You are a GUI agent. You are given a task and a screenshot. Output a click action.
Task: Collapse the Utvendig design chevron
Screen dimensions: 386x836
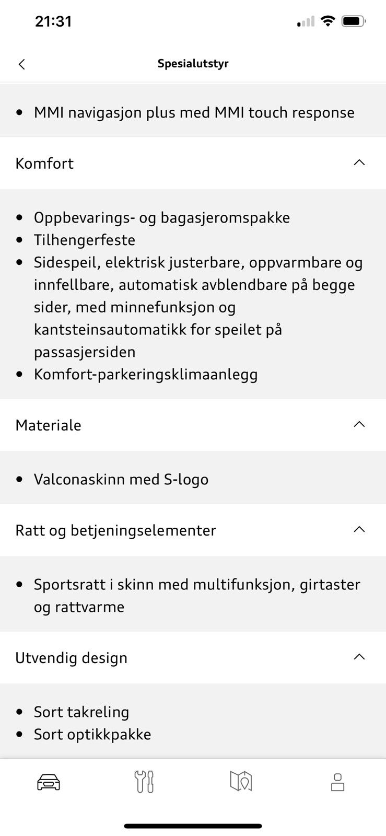359,657
